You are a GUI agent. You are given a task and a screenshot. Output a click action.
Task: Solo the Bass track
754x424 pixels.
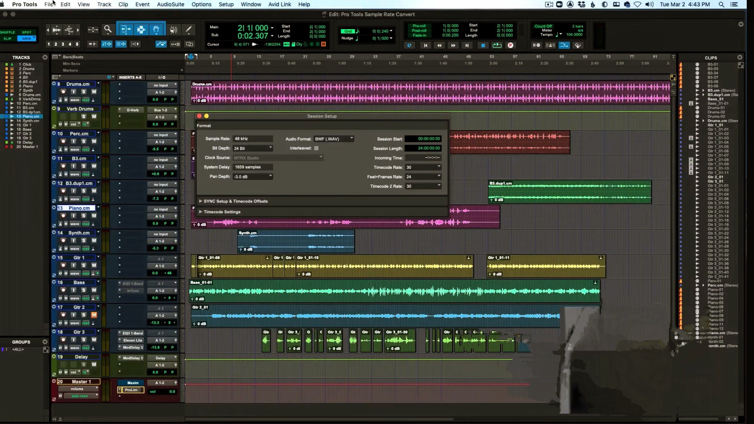pyautogui.click(x=84, y=290)
